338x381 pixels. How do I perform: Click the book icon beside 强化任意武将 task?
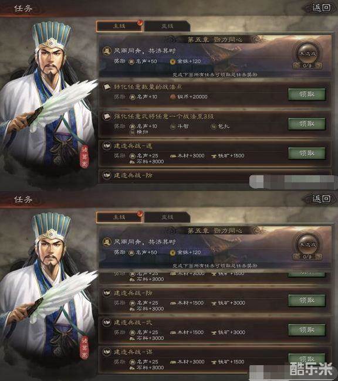[x=107, y=117]
